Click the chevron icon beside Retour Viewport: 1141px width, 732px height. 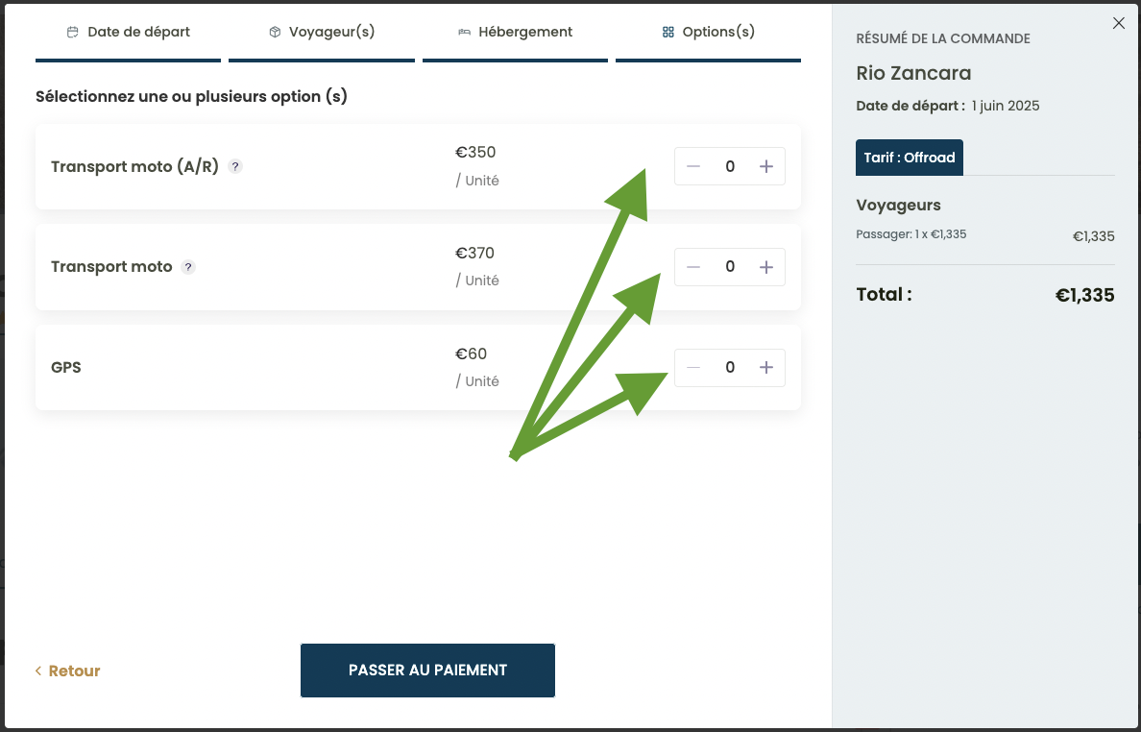(x=38, y=671)
